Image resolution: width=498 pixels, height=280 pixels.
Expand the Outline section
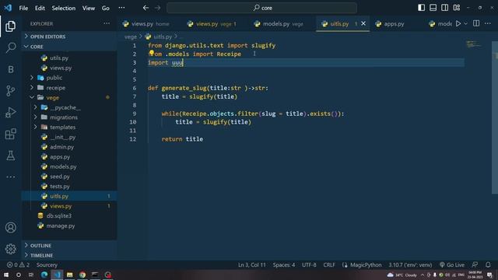click(69, 246)
